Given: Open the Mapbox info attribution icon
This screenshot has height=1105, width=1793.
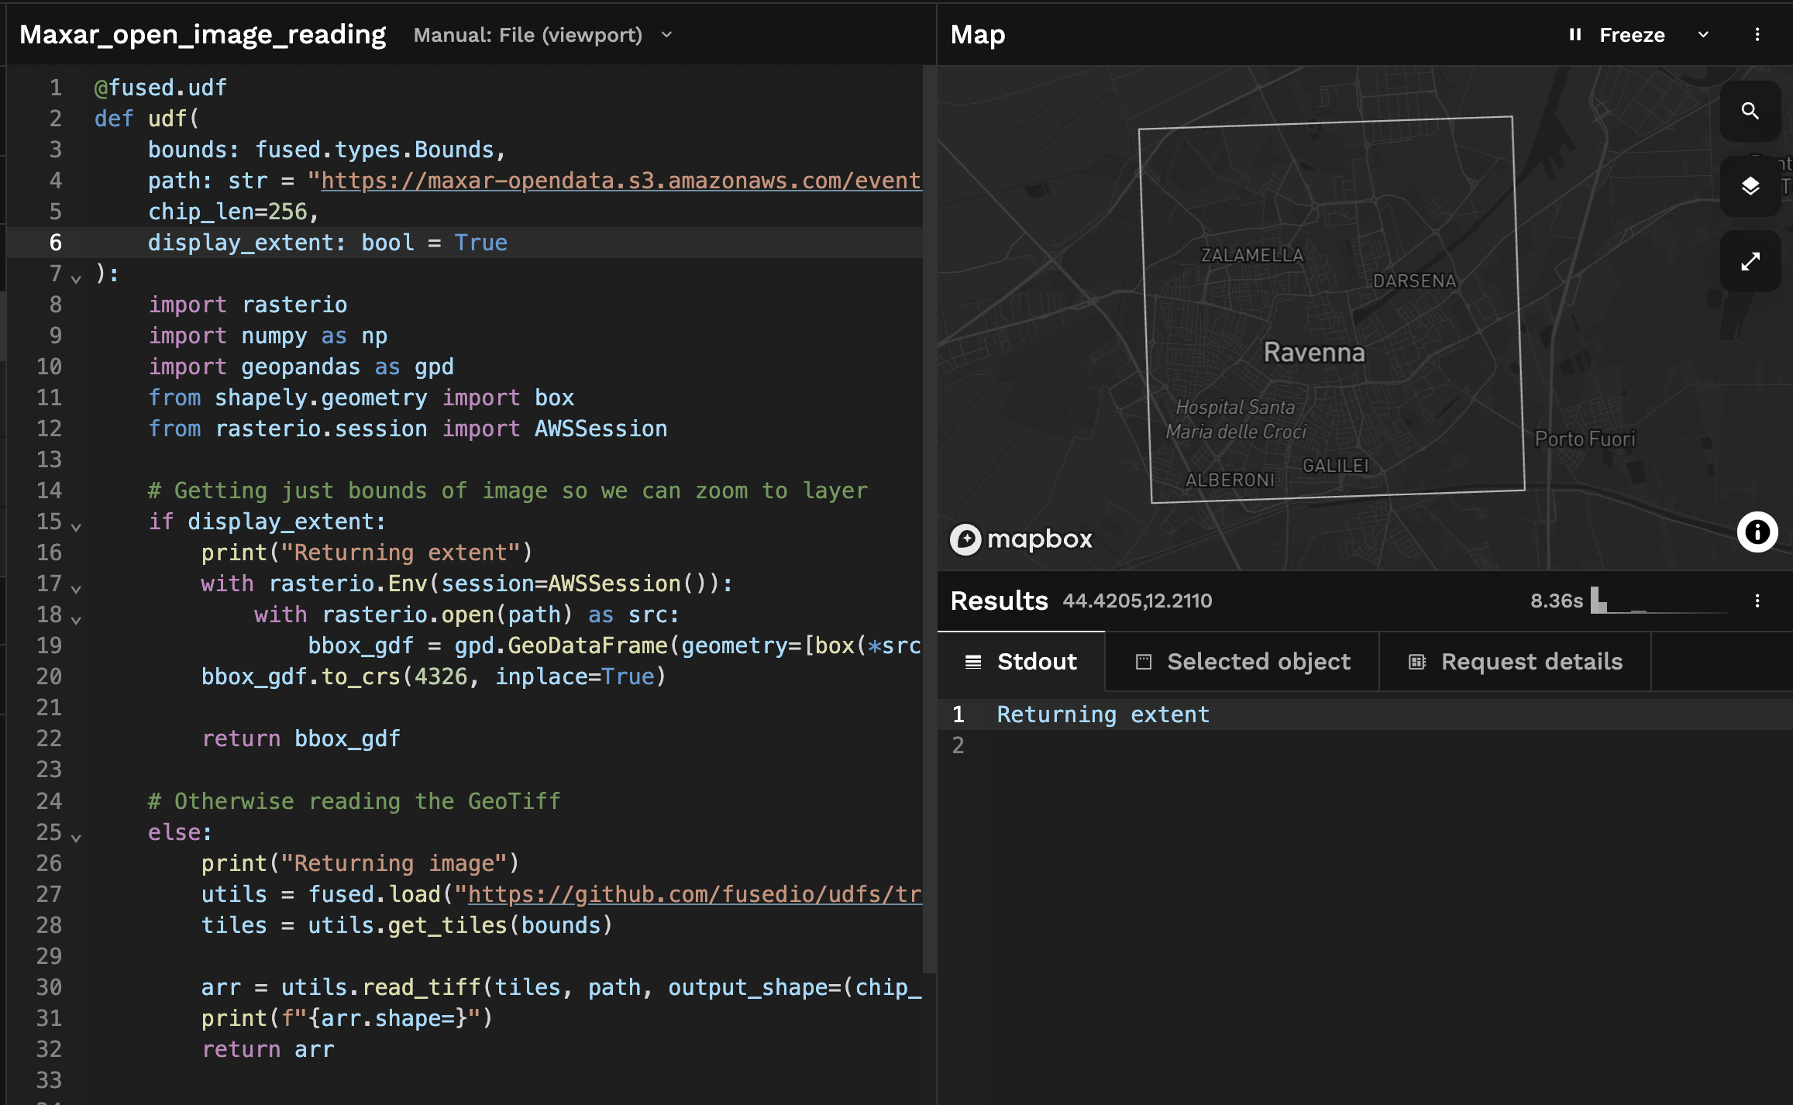Looking at the screenshot, I should 1757,532.
